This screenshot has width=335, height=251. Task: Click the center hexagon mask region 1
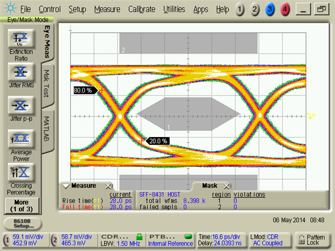point(188,114)
